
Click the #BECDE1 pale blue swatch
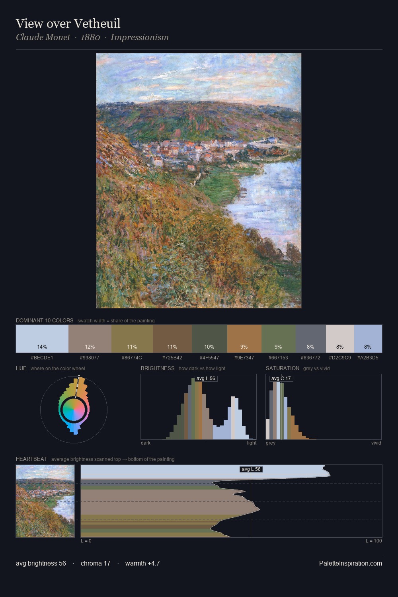click(x=42, y=339)
